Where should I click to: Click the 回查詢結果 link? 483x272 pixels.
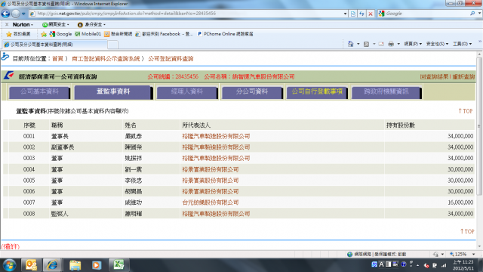(x=435, y=77)
